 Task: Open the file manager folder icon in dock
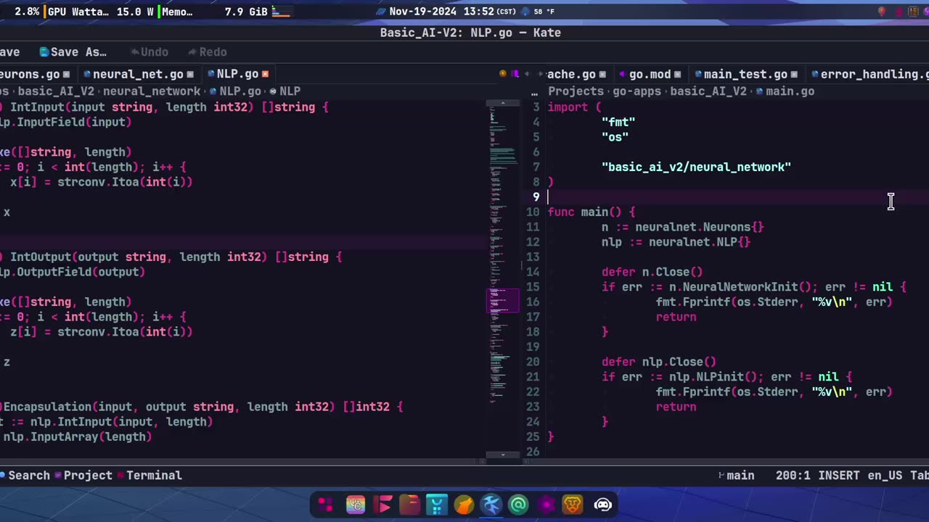(409, 505)
